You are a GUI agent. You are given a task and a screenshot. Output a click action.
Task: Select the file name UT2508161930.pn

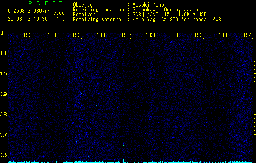pyautogui.click(x=29, y=11)
